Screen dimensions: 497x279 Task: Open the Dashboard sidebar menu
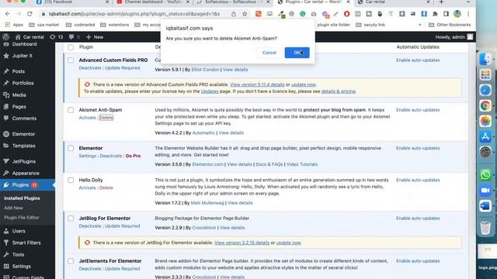pos(24,44)
